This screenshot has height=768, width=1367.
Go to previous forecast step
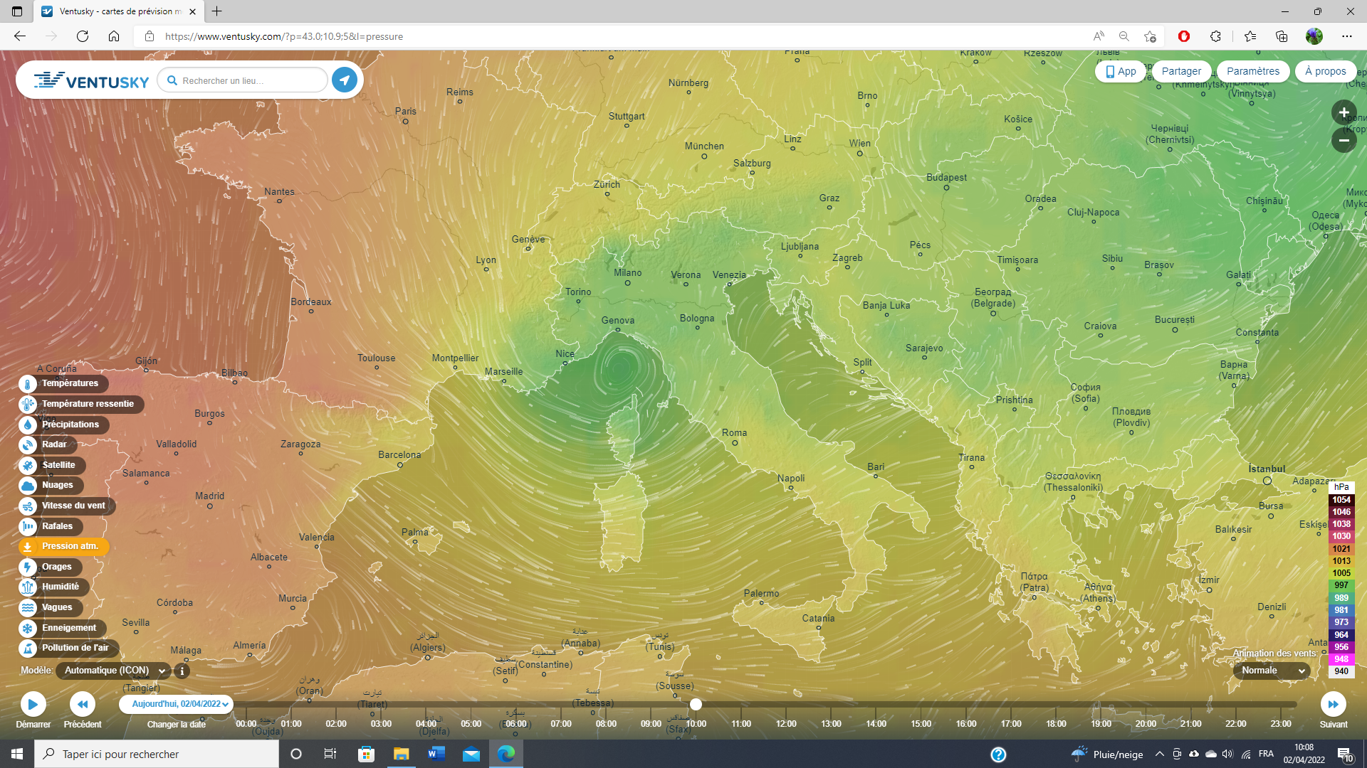pos(83,704)
